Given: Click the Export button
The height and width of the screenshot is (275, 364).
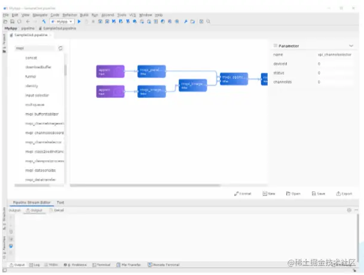Looking at the screenshot, I should point(344,194).
